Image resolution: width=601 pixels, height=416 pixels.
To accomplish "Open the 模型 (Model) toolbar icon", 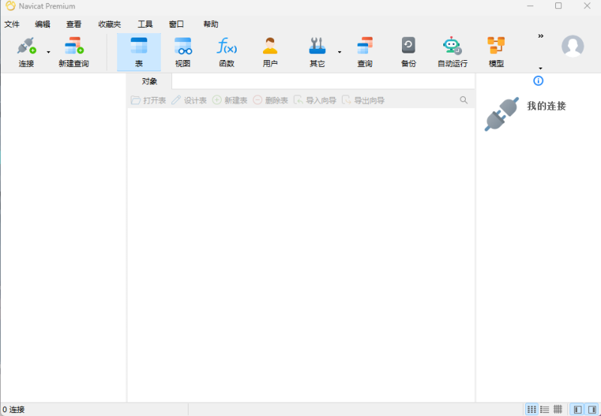I will coord(496,51).
